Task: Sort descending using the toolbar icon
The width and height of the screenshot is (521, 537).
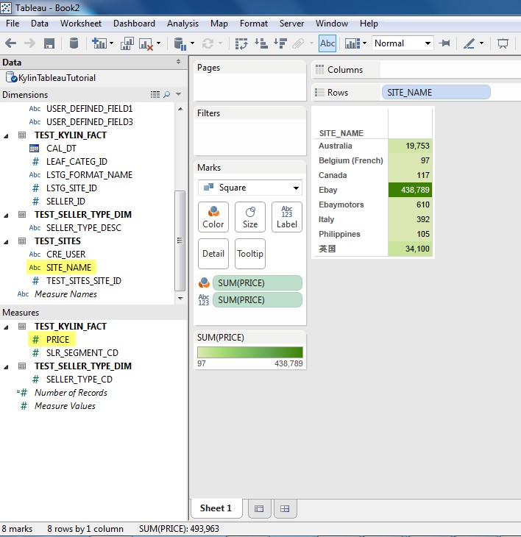Action: point(279,43)
